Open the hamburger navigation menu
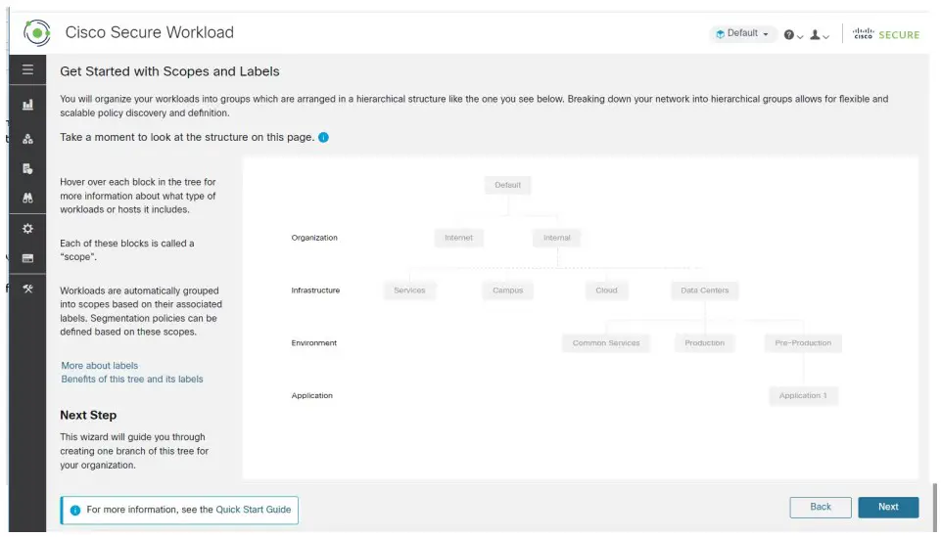Viewport: 941px width, 537px height. point(27,69)
